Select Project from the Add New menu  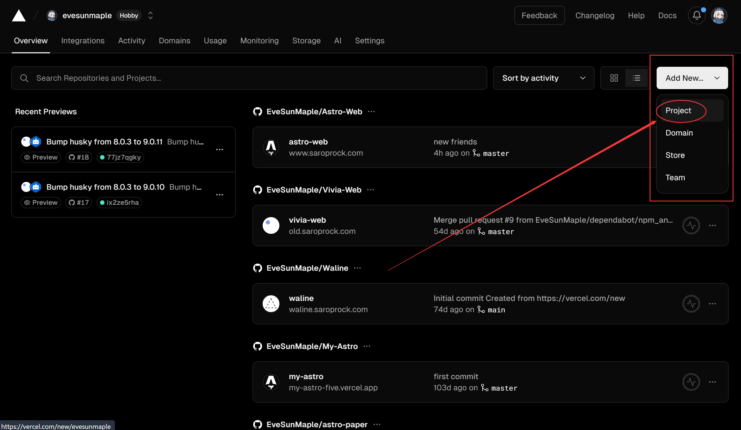pyautogui.click(x=678, y=111)
